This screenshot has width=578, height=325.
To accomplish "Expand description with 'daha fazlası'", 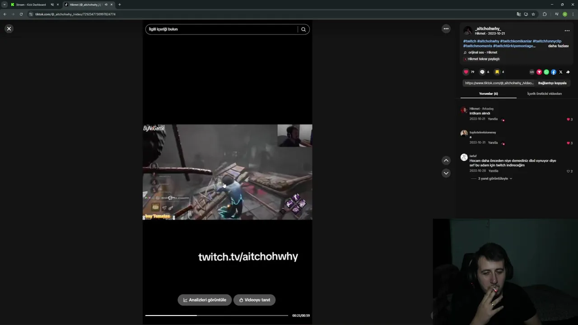I will coord(558,46).
